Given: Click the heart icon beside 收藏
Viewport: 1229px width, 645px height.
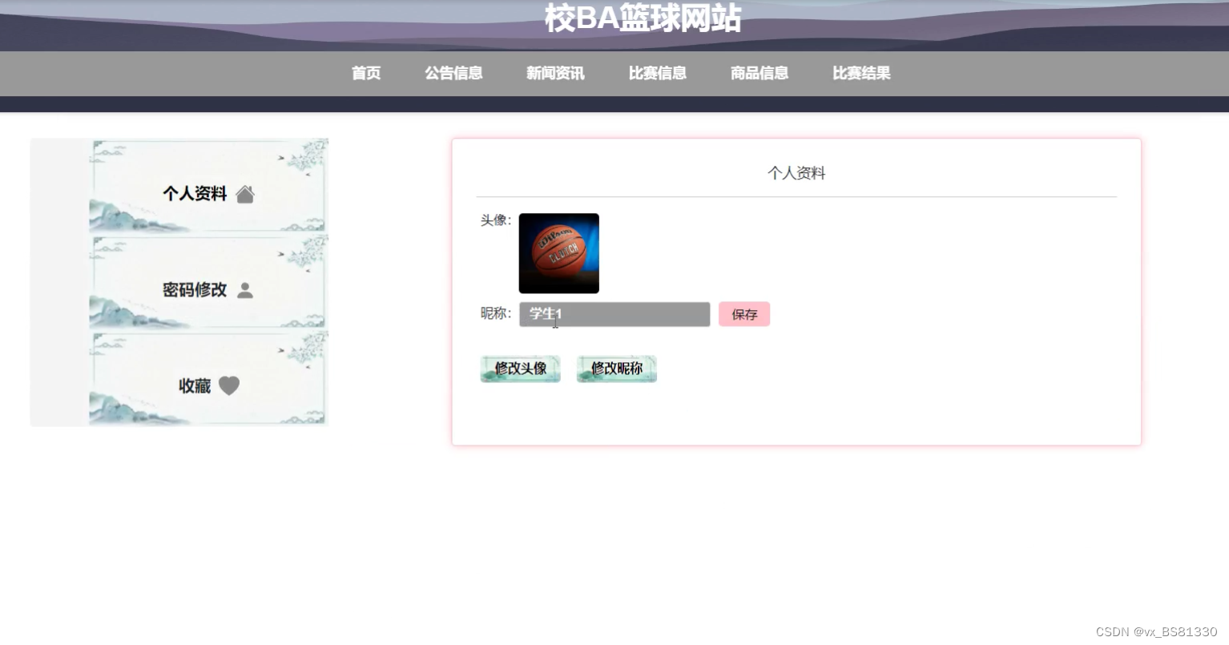Looking at the screenshot, I should (x=229, y=386).
